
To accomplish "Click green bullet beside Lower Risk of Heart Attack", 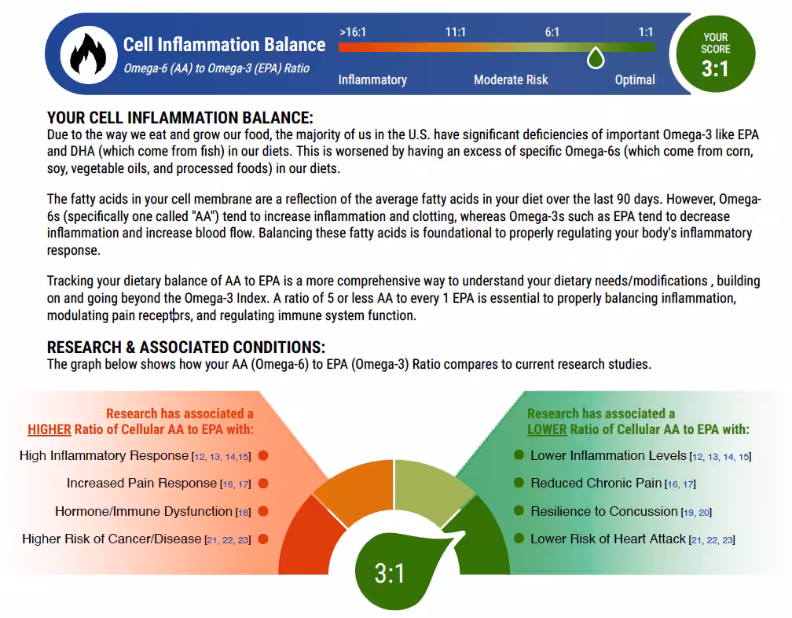I will click(x=519, y=539).
